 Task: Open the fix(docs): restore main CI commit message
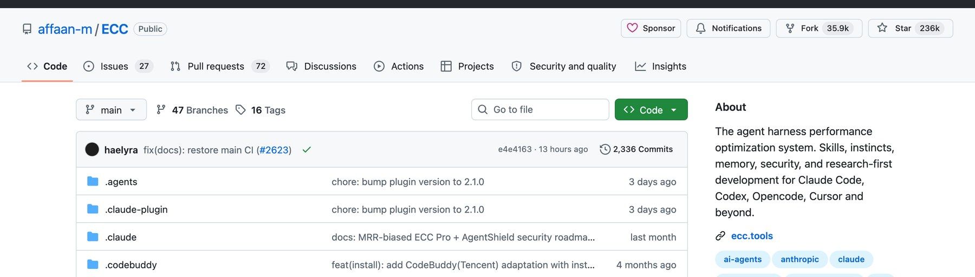coord(198,150)
